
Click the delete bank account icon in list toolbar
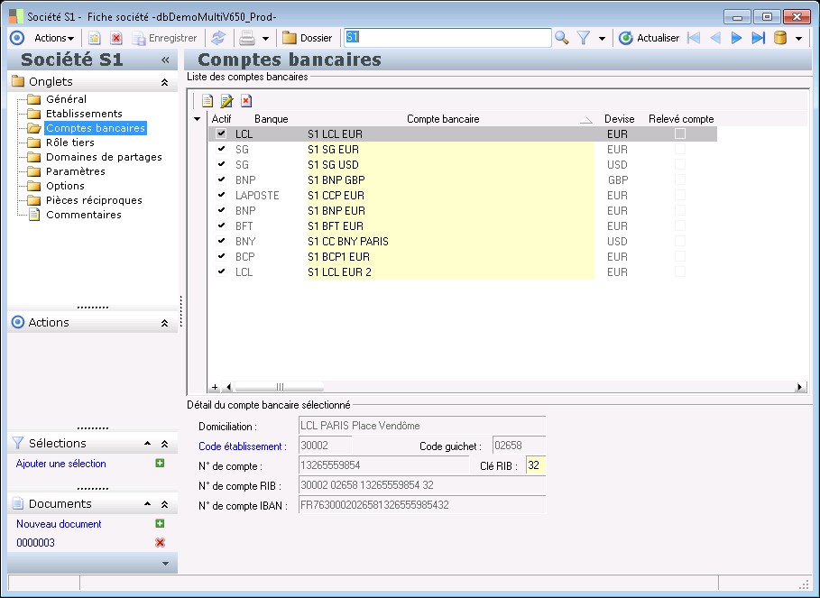(x=245, y=101)
